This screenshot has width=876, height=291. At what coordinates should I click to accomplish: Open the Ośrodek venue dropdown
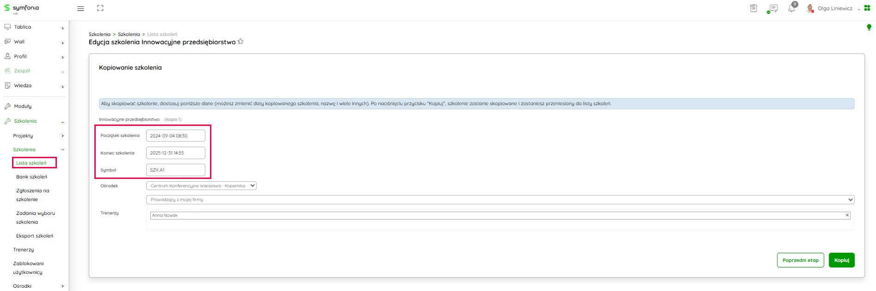click(x=201, y=186)
